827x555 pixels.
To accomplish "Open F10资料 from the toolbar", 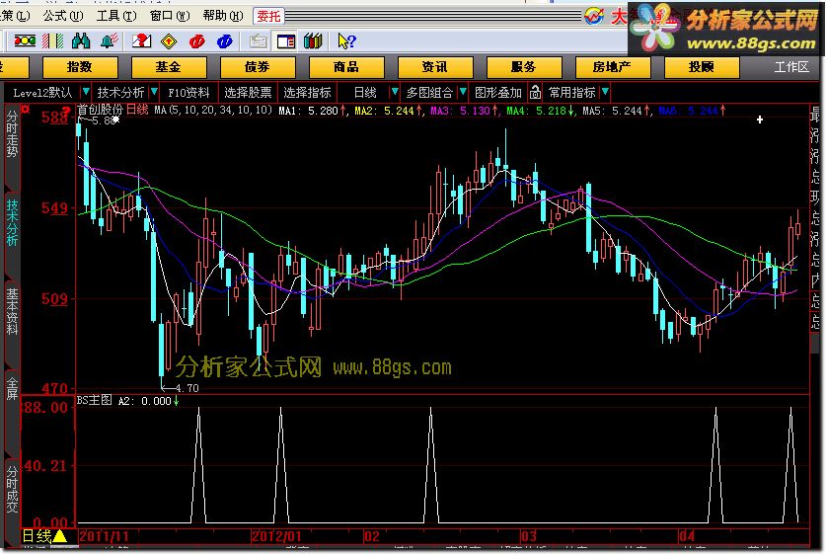I will (x=188, y=93).
